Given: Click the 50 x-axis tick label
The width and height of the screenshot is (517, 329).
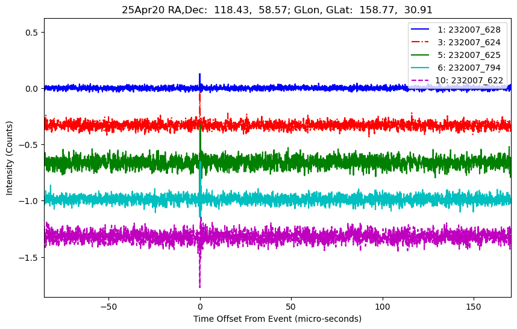Looking at the screenshot, I should [x=291, y=307].
